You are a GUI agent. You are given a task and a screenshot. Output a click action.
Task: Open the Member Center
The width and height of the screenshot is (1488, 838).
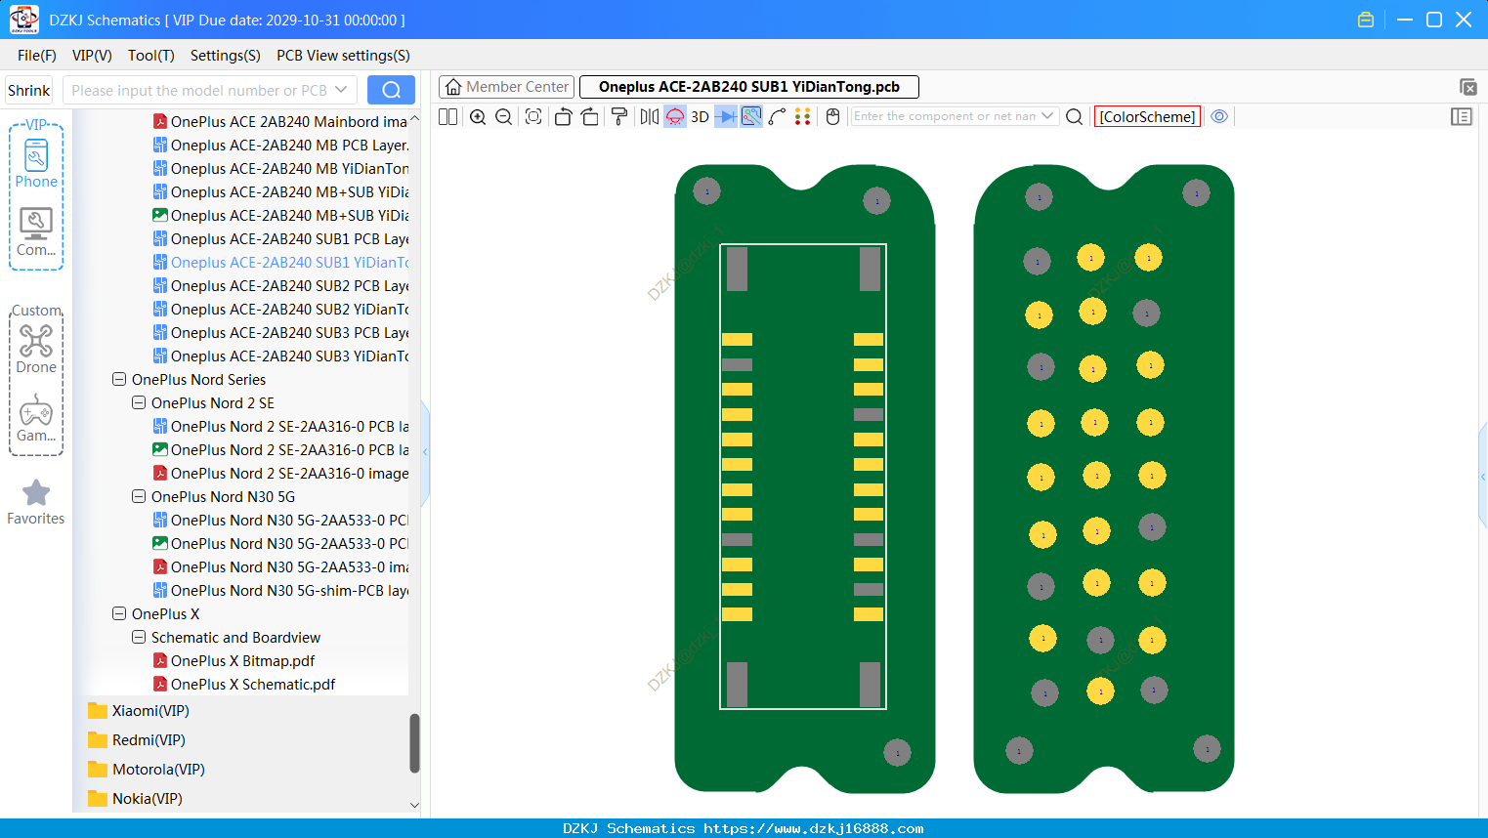(507, 87)
